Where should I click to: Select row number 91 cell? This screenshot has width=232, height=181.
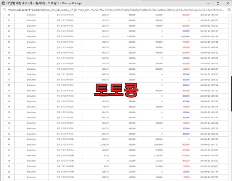[x=9, y=15]
